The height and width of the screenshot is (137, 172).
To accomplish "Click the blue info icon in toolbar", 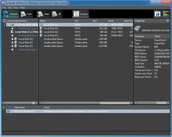I will pos(157,14).
